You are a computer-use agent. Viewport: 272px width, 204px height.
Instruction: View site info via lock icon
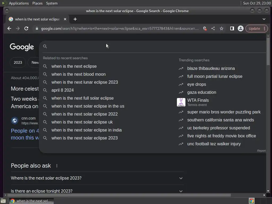click(37, 28)
